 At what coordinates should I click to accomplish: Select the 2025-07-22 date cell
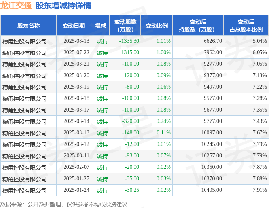tap(76, 53)
